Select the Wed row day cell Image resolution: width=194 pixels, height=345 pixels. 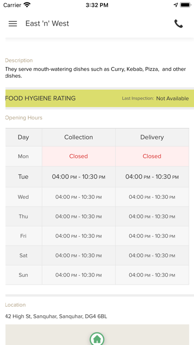tap(24, 197)
